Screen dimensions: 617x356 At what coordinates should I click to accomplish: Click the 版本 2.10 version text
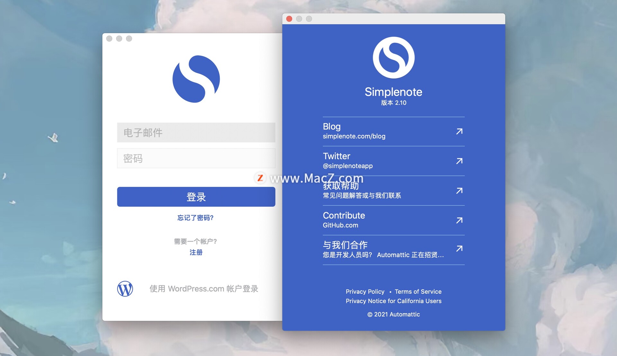[x=394, y=103]
